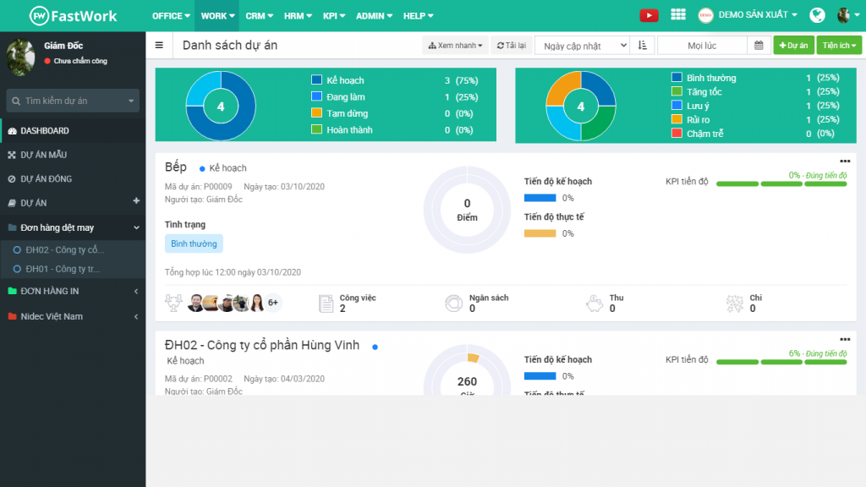This screenshot has height=487, width=866.
Task: Open the YouTube video icon
Action: pos(649,15)
